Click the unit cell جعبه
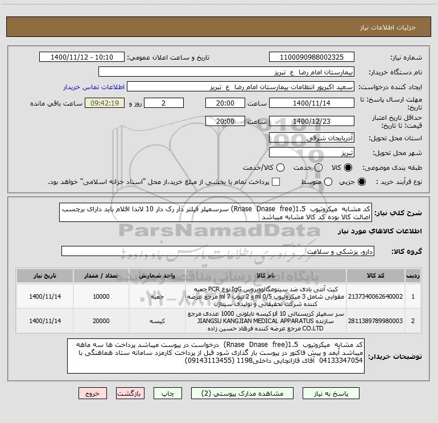438x423 pixels. (x=157, y=296)
